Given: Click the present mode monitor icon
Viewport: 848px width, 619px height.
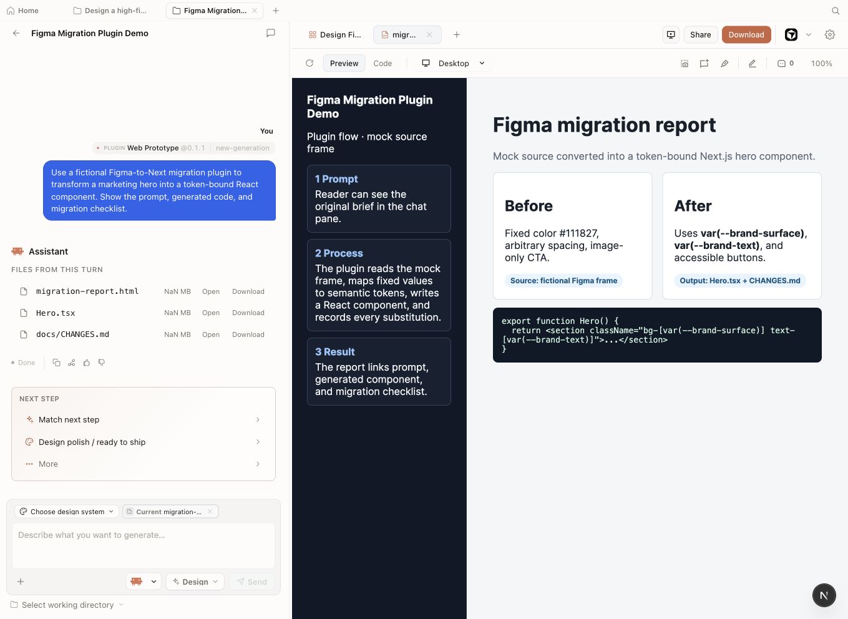Looking at the screenshot, I should click(671, 35).
